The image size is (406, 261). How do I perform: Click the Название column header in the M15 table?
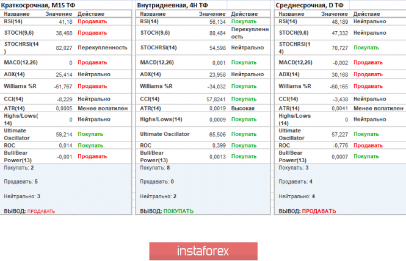tap(16, 13)
